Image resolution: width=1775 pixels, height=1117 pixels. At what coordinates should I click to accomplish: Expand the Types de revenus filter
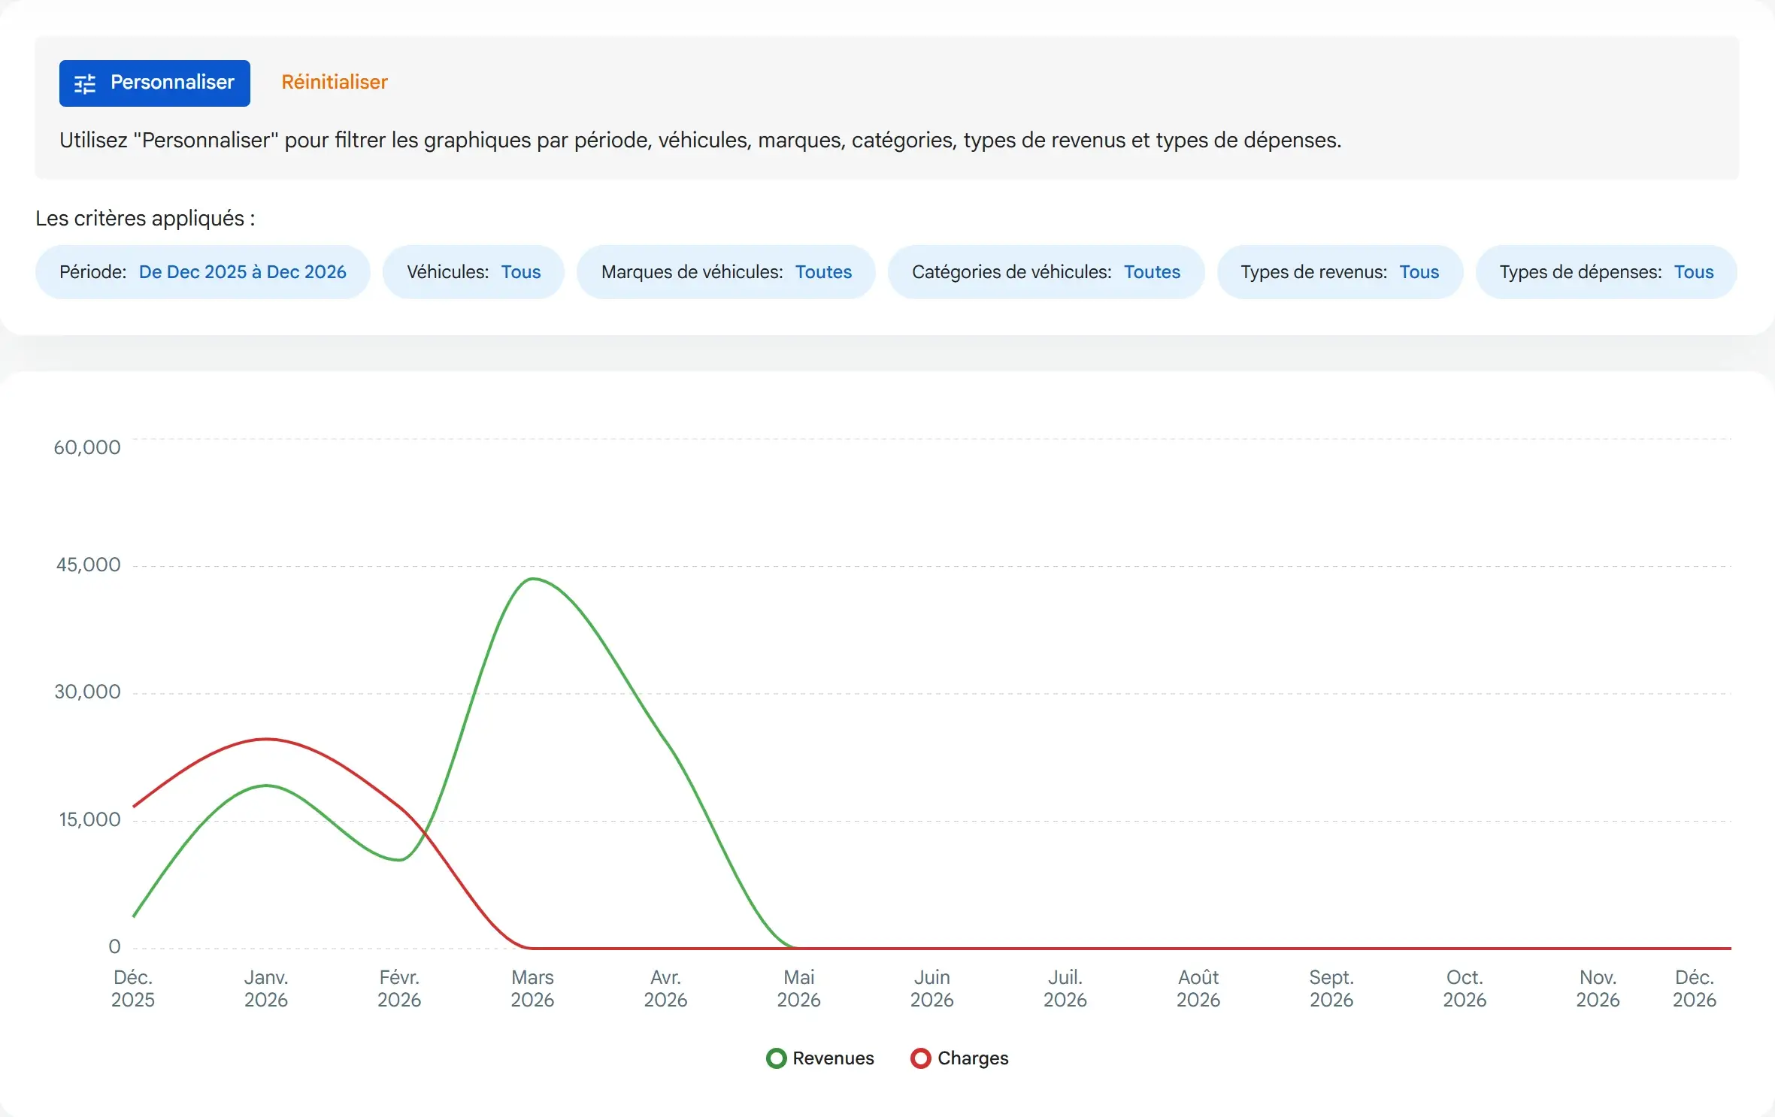pos(1340,271)
